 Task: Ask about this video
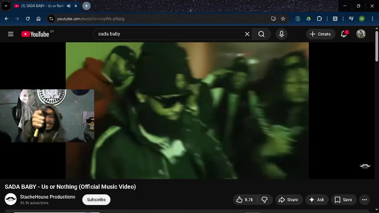click(317, 200)
